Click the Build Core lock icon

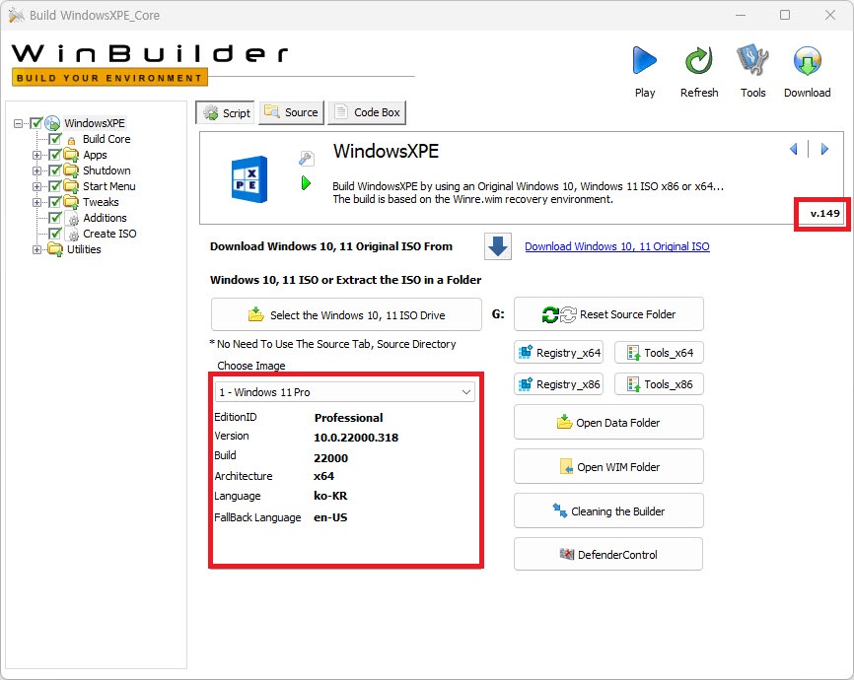71,141
